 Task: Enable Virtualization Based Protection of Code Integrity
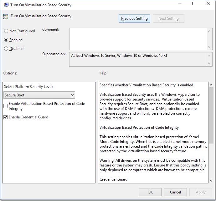[x=6, y=106]
